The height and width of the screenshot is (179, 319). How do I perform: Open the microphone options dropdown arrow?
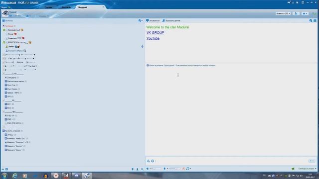tap(167, 169)
